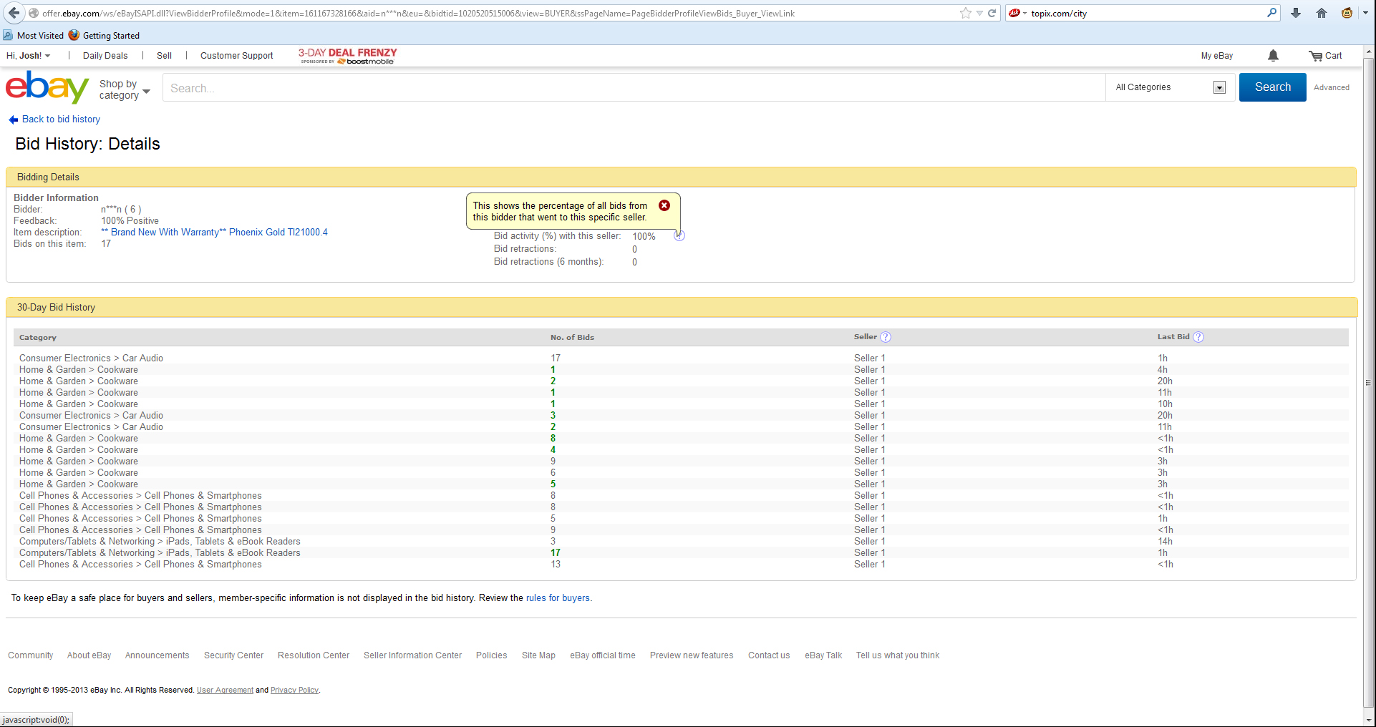Go back to bid history link

click(x=61, y=119)
